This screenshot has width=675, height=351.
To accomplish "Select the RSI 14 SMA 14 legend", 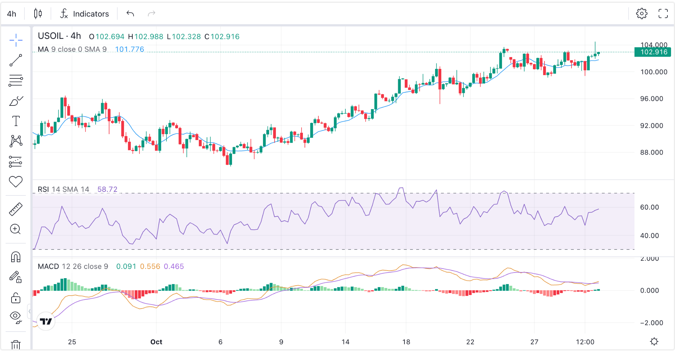I will tap(64, 190).
